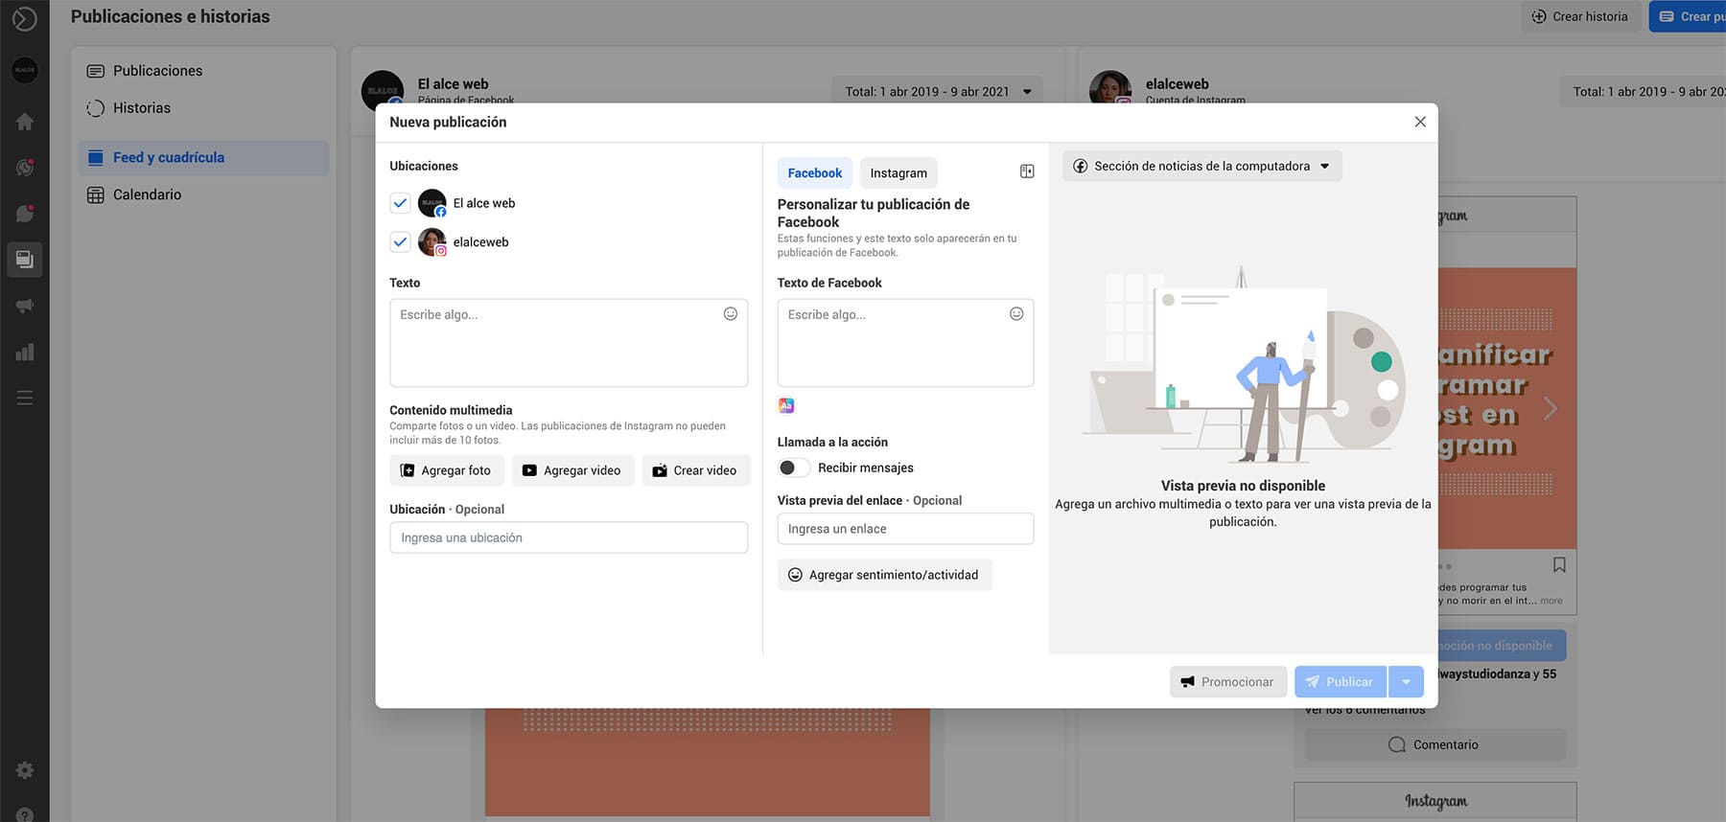Open El alce web date range dropdown
The width and height of the screenshot is (1726, 822).
click(x=937, y=92)
